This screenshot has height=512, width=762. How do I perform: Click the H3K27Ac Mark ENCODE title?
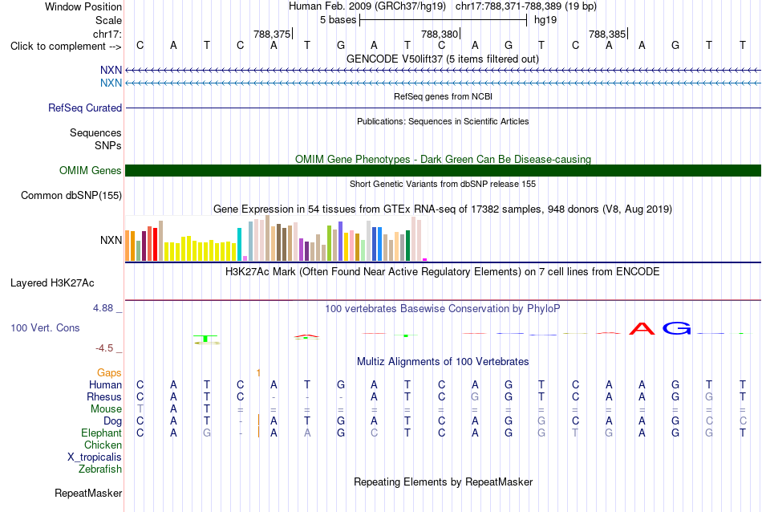click(443, 271)
